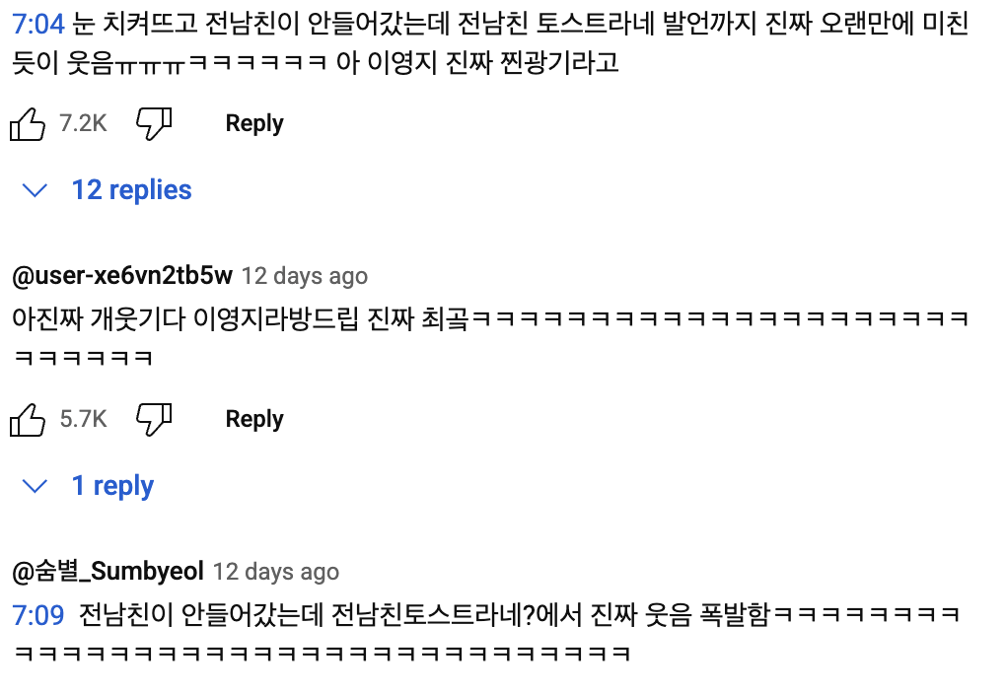Image resolution: width=1006 pixels, height=694 pixels.
Task: Open the @숨별_Sumbyeol channel profile
Action: (108, 572)
